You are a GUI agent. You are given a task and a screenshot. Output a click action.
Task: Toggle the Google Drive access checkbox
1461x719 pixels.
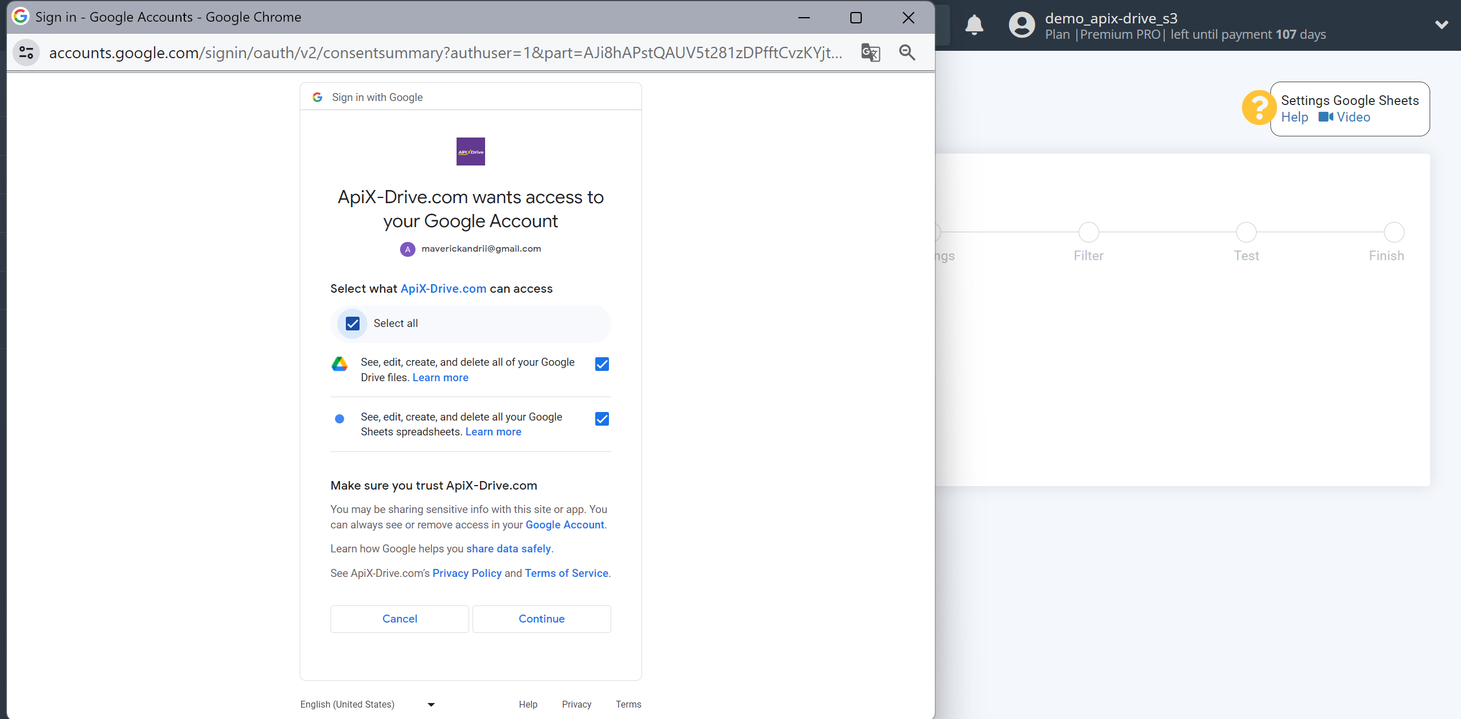coord(603,364)
